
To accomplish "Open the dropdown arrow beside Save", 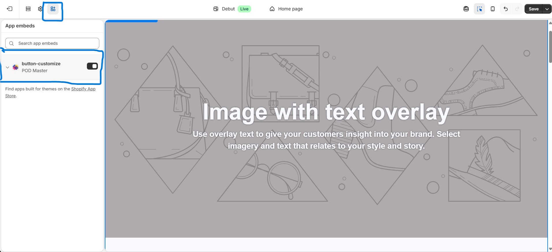I will [547, 9].
